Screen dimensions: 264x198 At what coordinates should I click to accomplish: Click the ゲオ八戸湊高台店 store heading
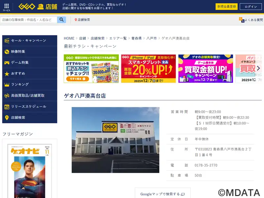coord(85,96)
